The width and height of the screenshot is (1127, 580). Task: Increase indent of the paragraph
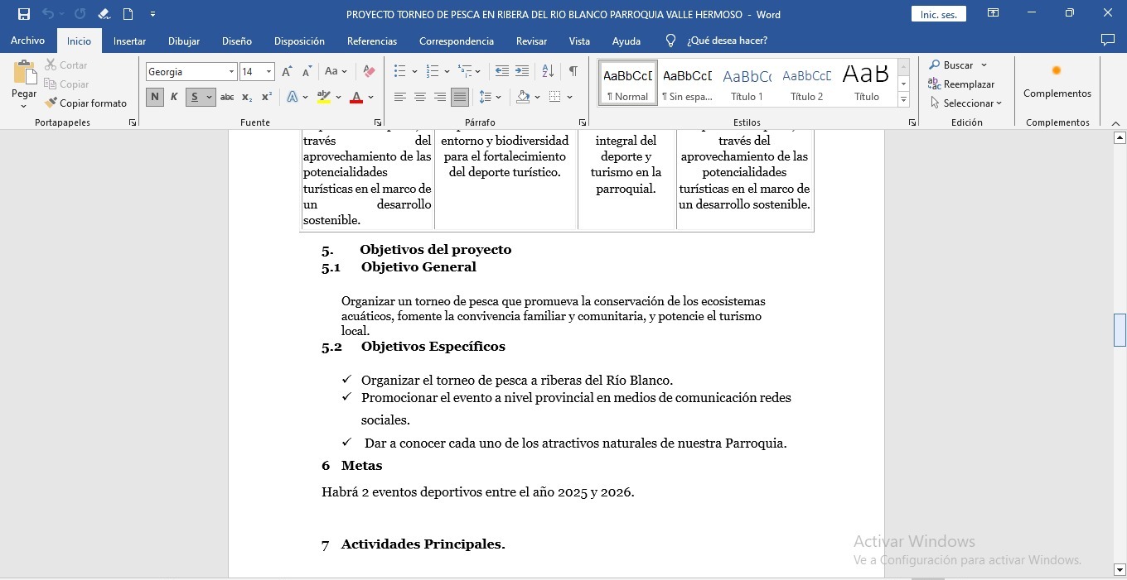tap(522, 72)
